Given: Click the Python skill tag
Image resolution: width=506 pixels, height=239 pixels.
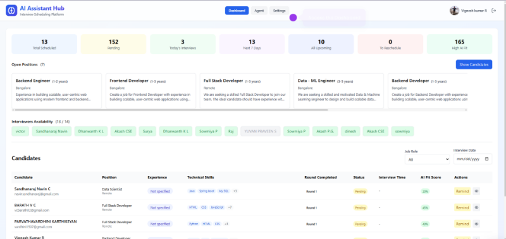Looking at the screenshot, I should 194,224.
